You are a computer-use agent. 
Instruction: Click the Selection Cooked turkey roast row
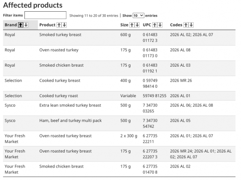coord(59,96)
